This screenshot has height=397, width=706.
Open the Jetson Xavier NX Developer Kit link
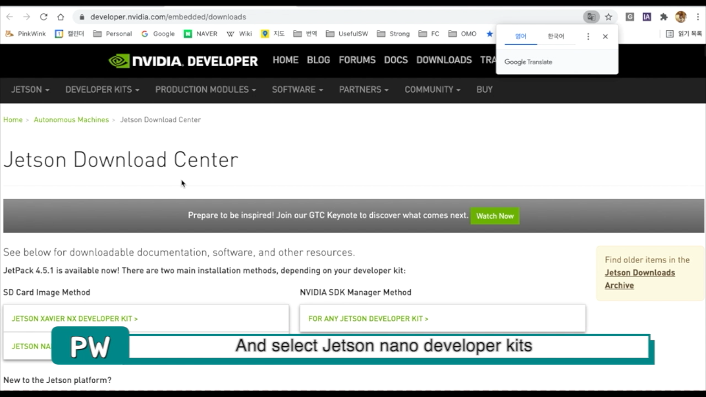[74, 319]
